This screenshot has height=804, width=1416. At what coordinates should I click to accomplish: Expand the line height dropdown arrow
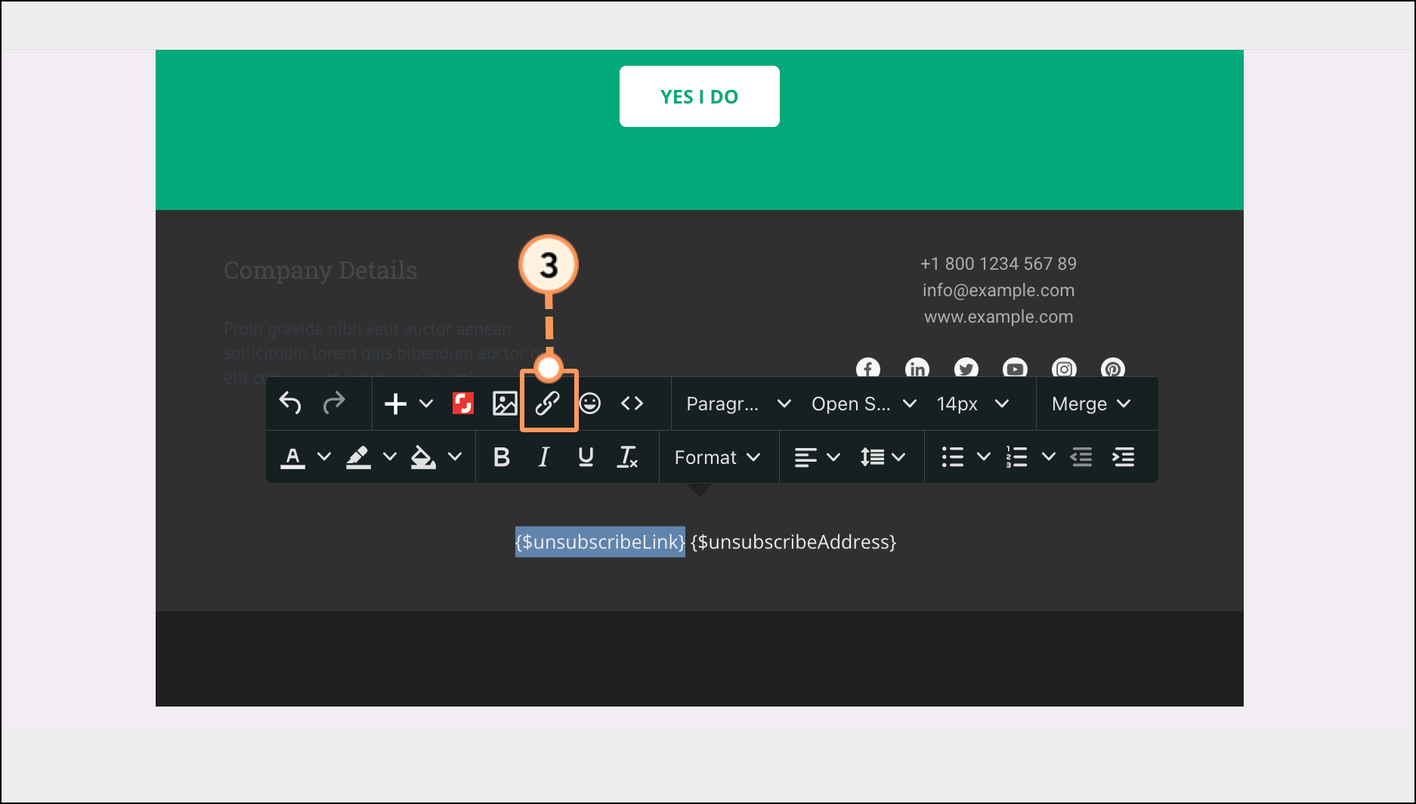pyautogui.click(x=898, y=456)
